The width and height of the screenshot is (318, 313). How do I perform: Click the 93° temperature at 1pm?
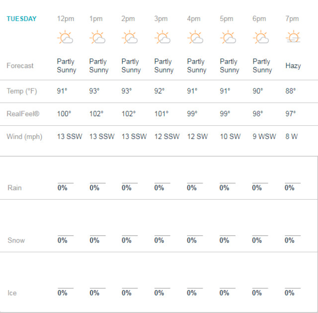[94, 91]
